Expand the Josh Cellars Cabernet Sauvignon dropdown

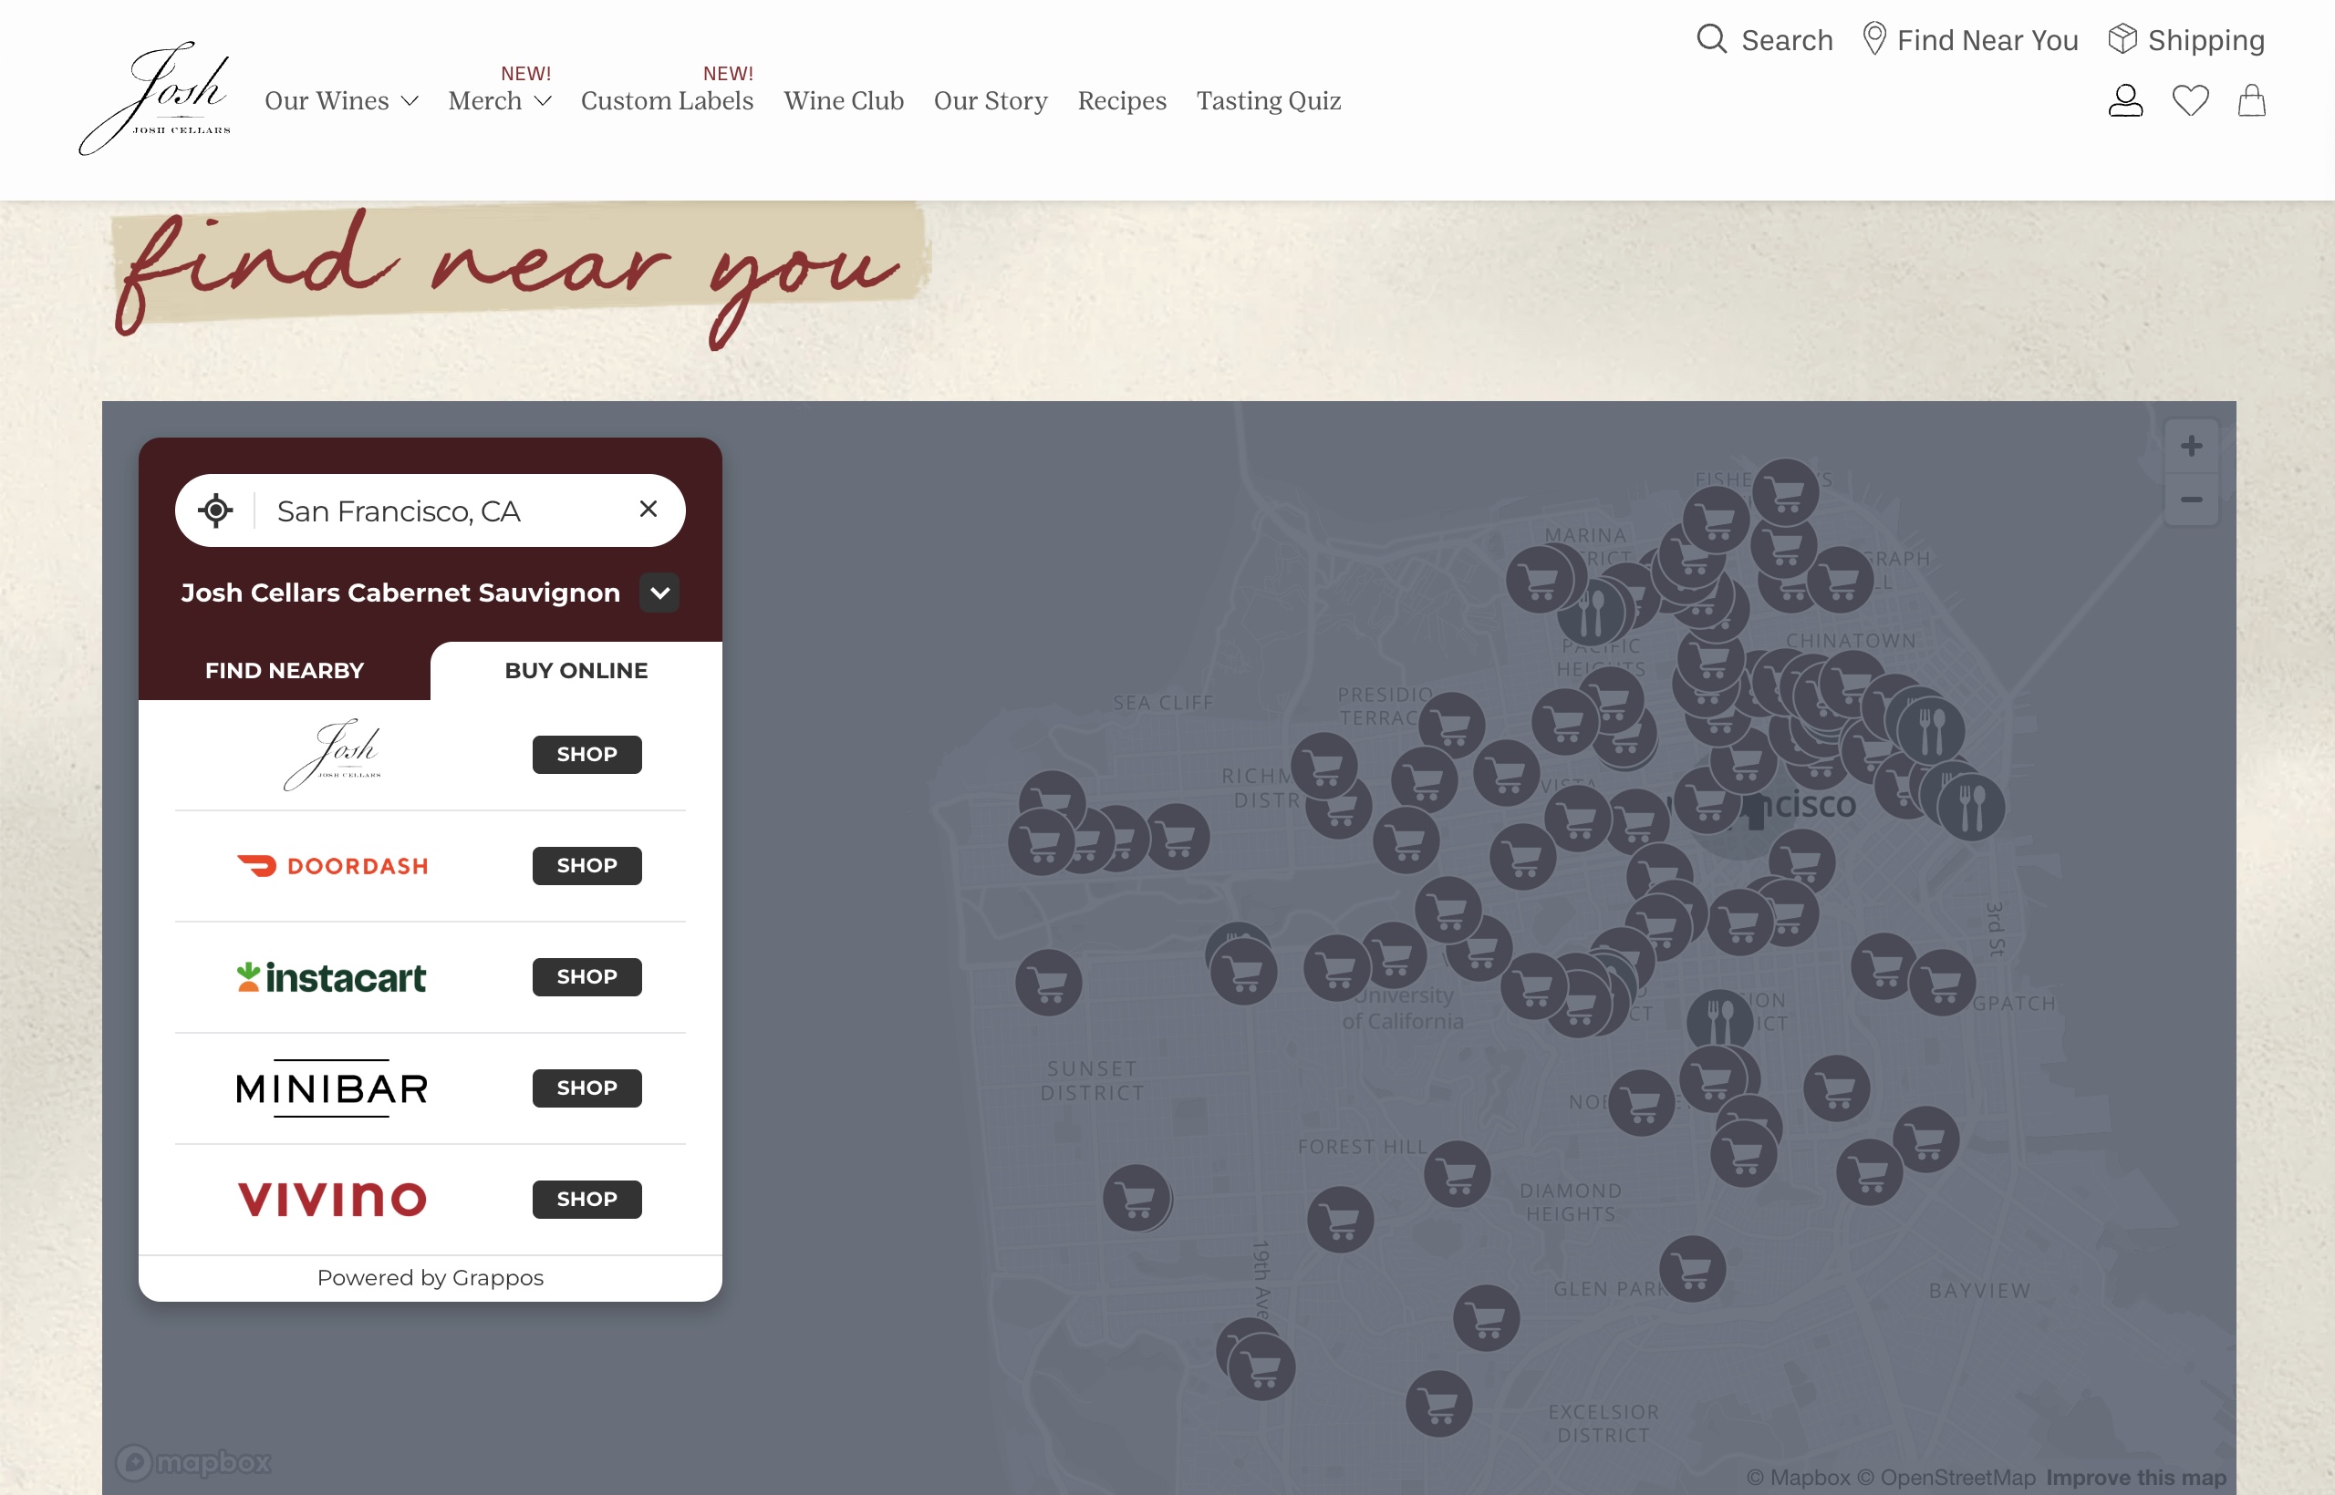[x=659, y=593]
